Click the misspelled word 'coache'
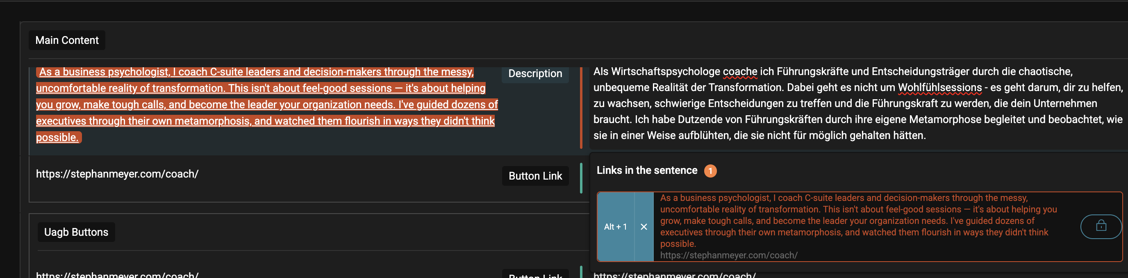Viewport: 1128px width, 278px height. click(739, 72)
